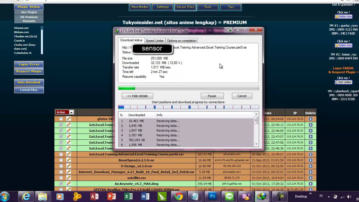Image resolution: width=359 pixels, height=202 pixels.
Task: Switch to the Speed Limiter tab
Action: click(x=155, y=41)
